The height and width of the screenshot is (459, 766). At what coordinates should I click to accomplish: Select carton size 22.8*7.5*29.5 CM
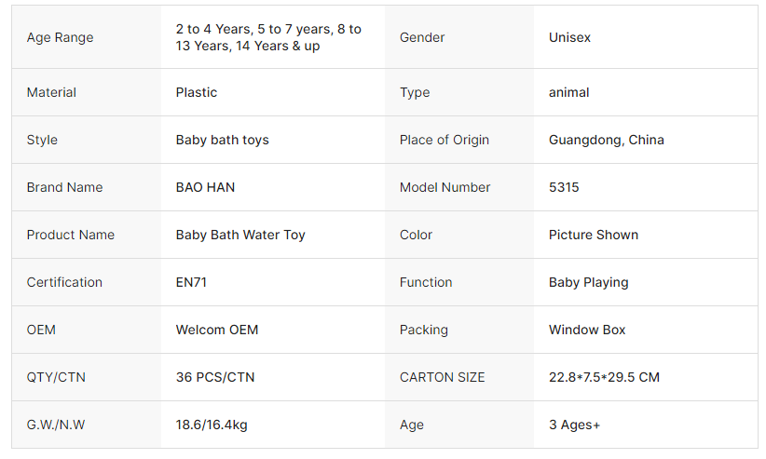604,377
